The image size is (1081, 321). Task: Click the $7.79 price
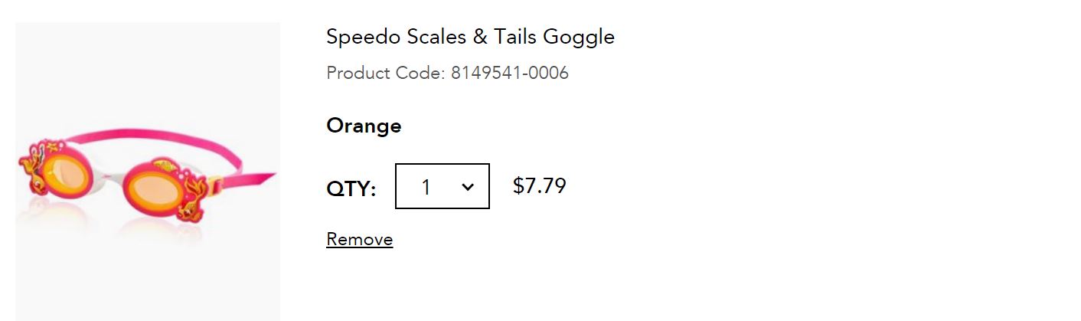click(x=539, y=186)
